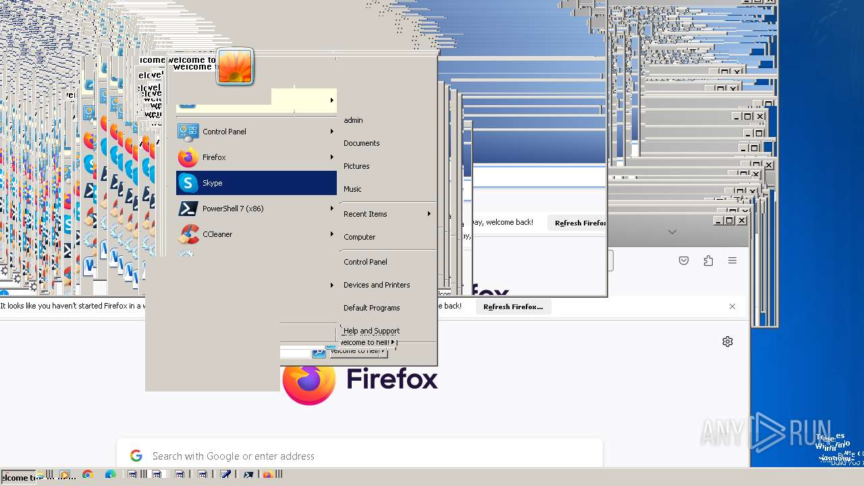Expand the PowerShell 7 jump list arrow
864x486 pixels.
[x=331, y=209]
